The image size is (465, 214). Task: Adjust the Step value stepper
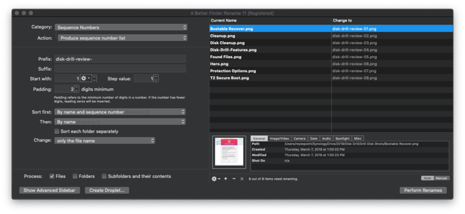(x=156, y=79)
